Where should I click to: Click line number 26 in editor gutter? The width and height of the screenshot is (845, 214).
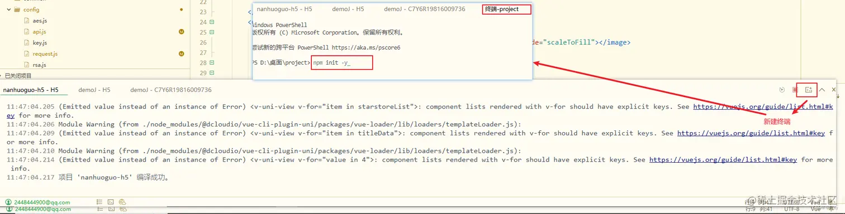(x=203, y=42)
